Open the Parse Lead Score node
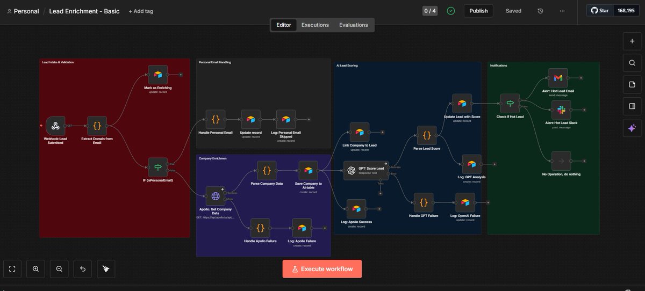The image size is (645, 291). pos(427,136)
